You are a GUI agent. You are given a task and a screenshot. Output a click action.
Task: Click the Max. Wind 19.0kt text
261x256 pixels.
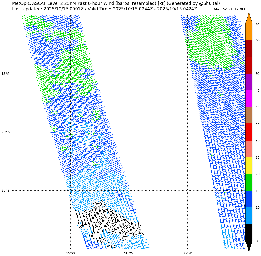click(229, 9)
